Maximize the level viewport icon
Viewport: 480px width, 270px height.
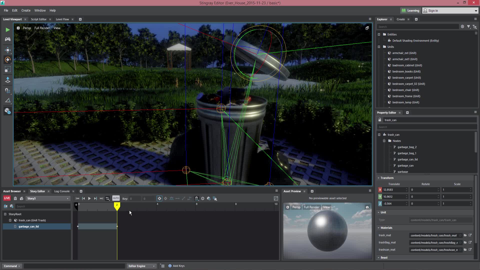click(x=367, y=28)
